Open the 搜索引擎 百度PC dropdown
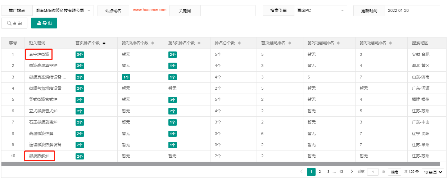448x180 pixels. pos(320,11)
